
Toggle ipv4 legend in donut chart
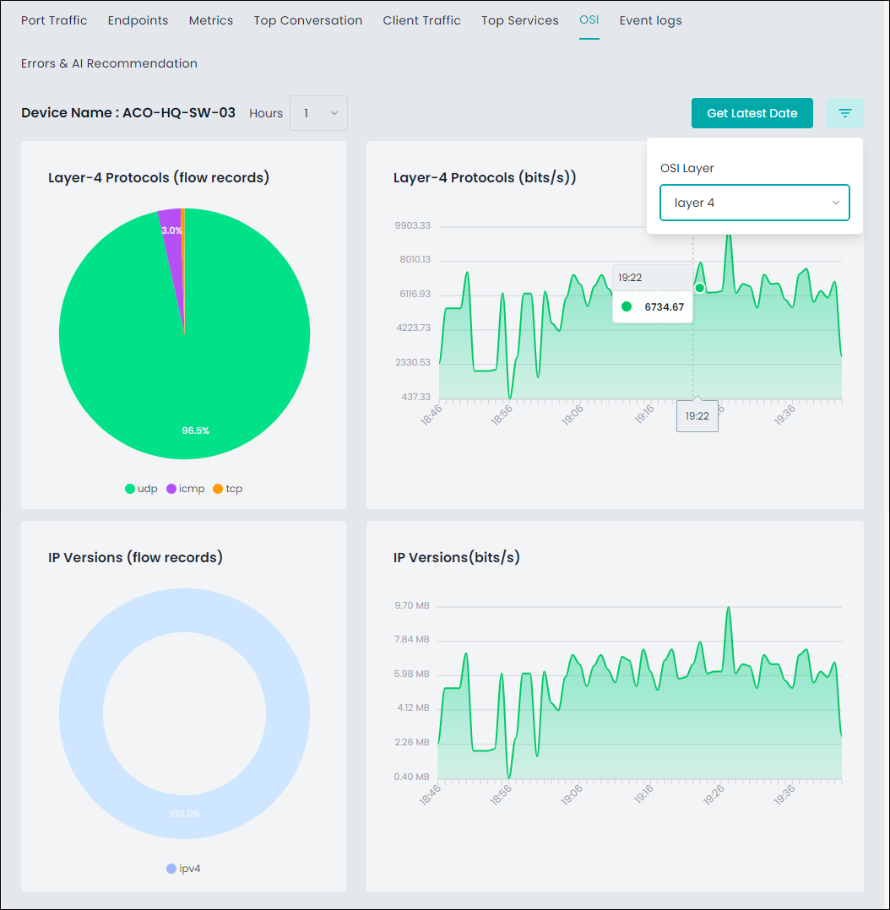[x=183, y=868]
